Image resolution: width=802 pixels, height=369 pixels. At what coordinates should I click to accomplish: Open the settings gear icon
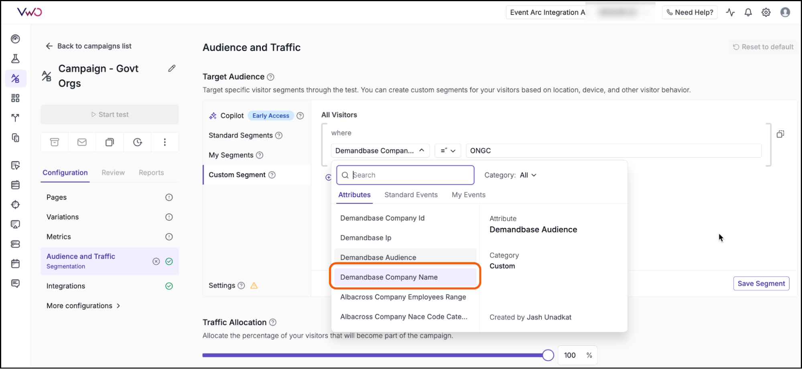(x=766, y=12)
